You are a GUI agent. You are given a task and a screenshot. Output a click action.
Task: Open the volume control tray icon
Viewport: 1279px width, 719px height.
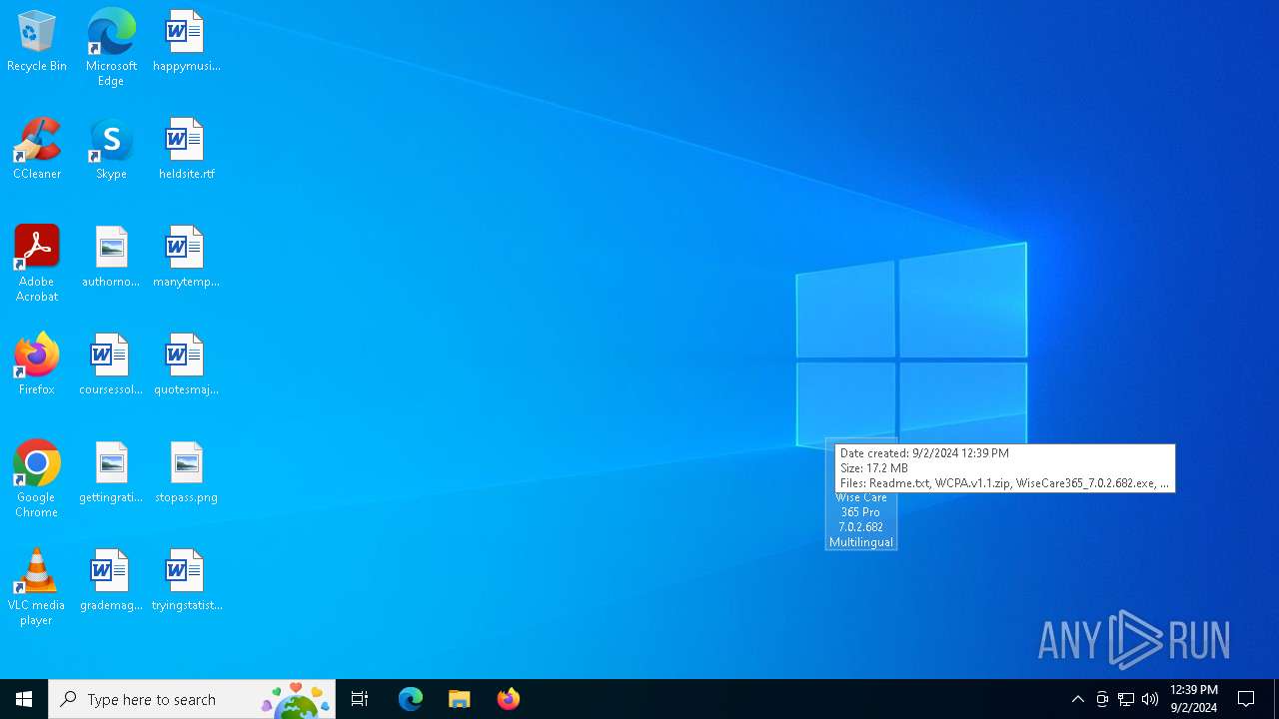click(1149, 699)
